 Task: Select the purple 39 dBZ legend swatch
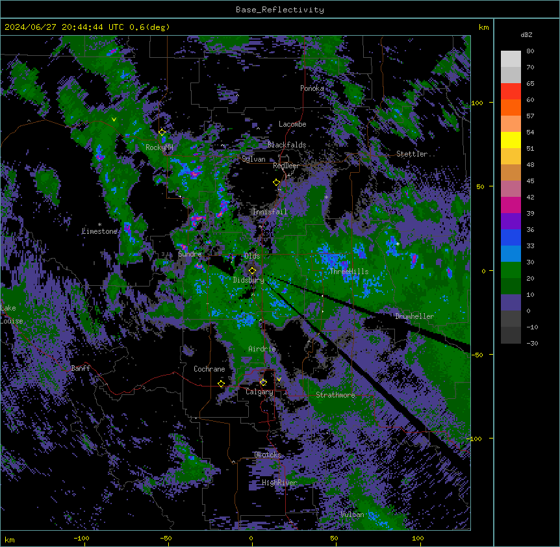(511, 222)
